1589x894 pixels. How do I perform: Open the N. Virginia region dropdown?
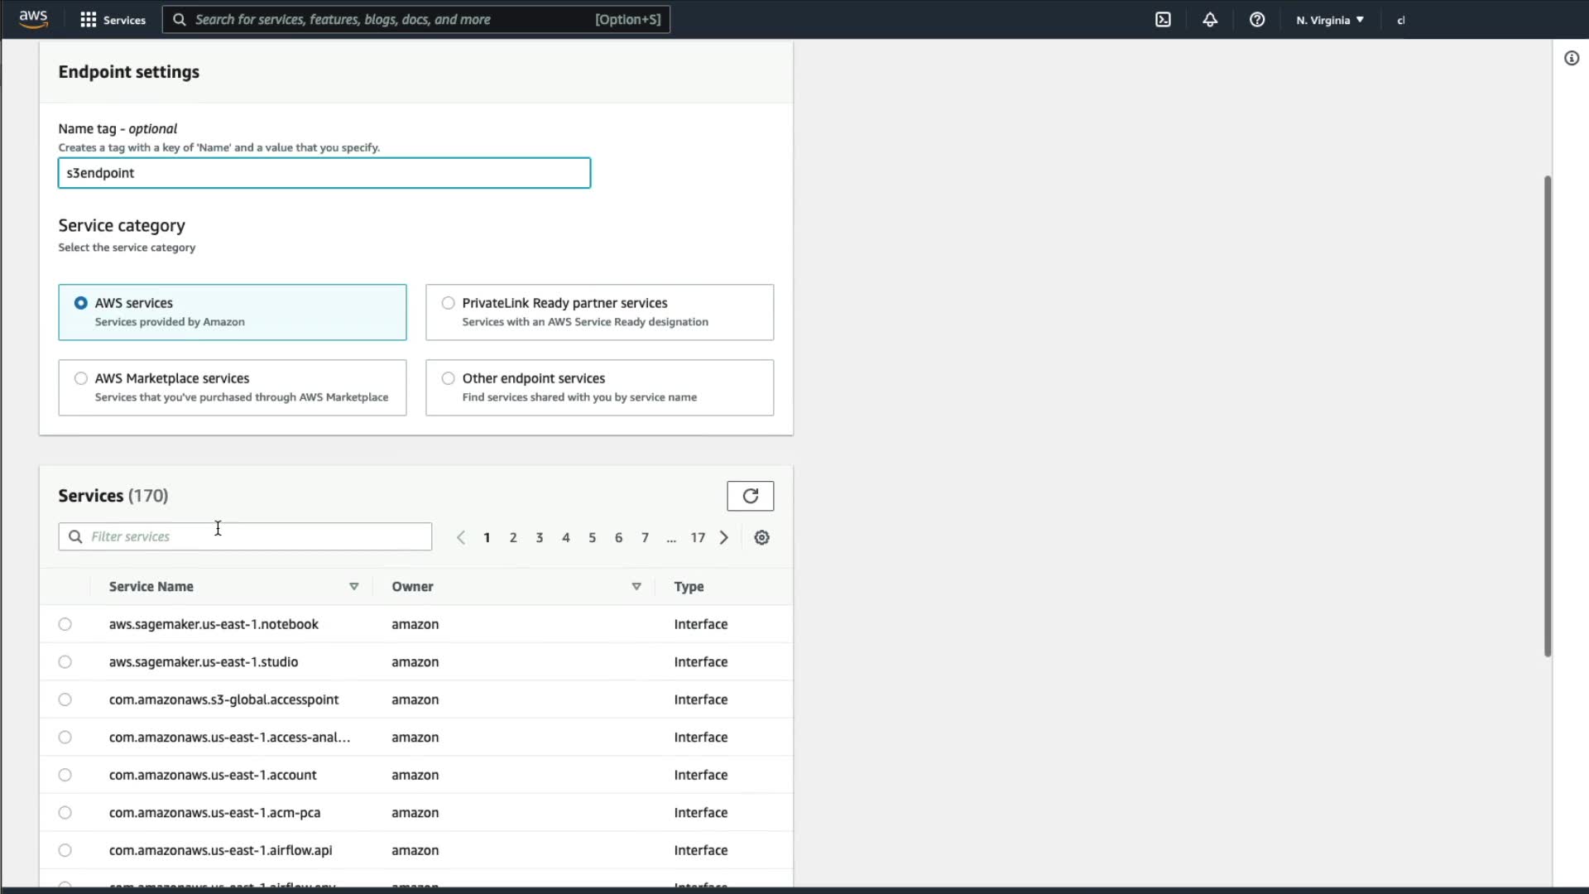(1329, 20)
